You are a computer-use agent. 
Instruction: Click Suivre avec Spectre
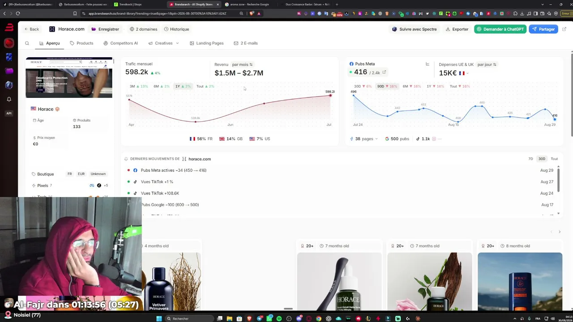pyautogui.click(x=414, y=29)
